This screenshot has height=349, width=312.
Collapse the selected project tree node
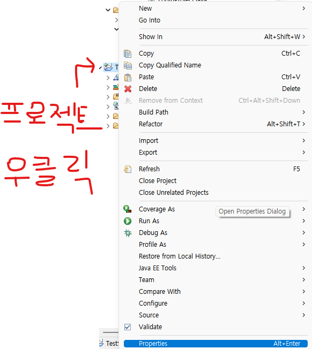coord(100,67)
